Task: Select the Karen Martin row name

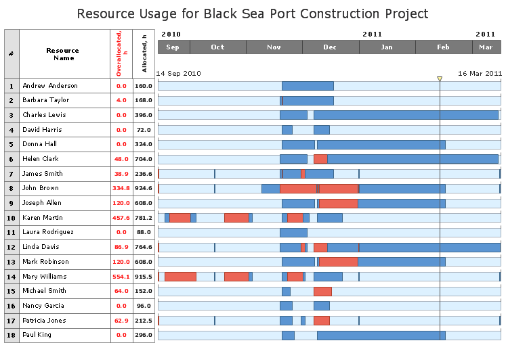Action: click(x=43, y=217)
